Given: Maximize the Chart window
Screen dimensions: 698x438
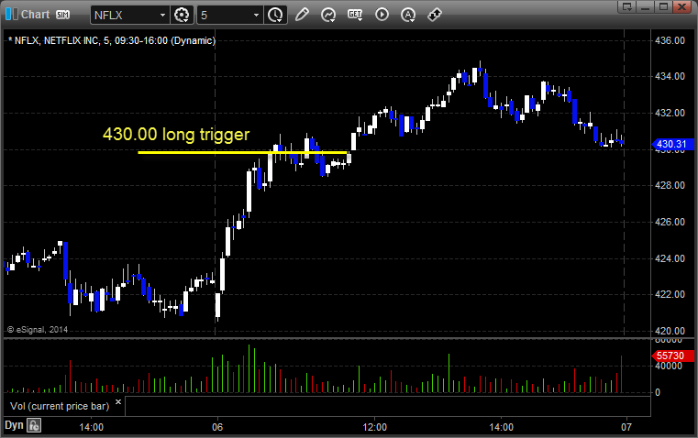Looking at the screenshot, I should [664, 6].
